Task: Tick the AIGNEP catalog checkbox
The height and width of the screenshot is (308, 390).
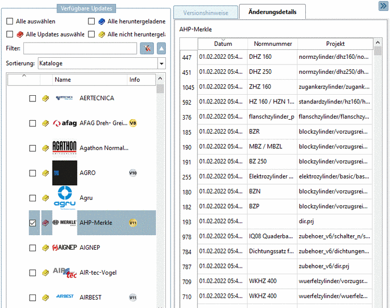Action: pos(33,248)
